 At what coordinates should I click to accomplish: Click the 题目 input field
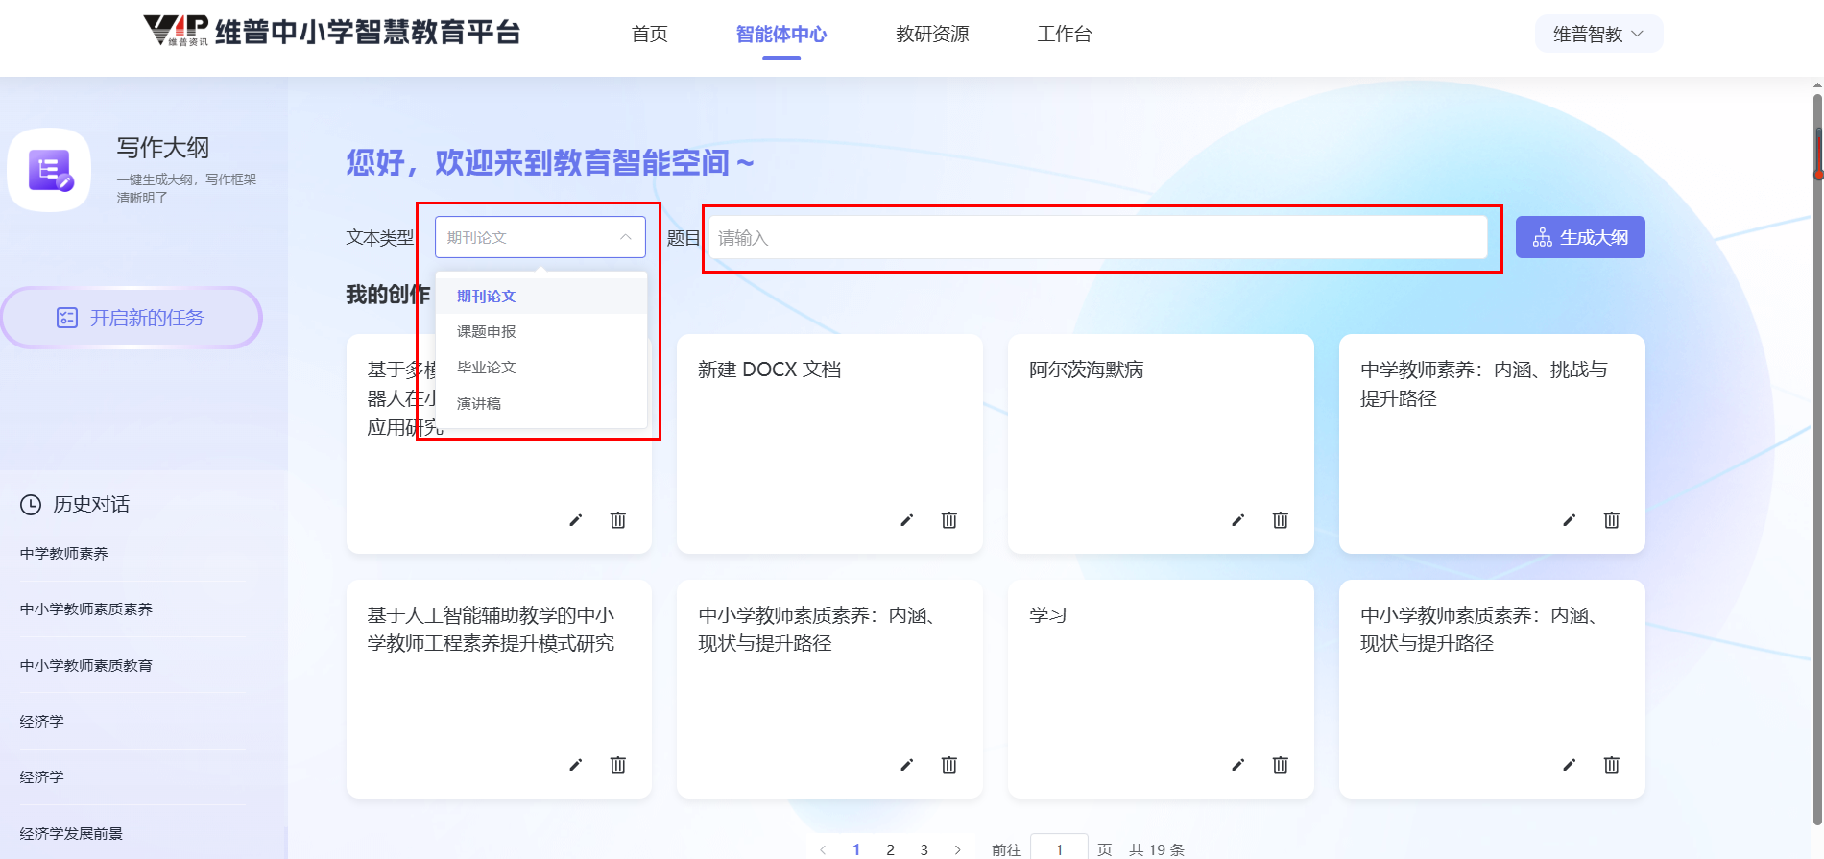coord(1097,237)
